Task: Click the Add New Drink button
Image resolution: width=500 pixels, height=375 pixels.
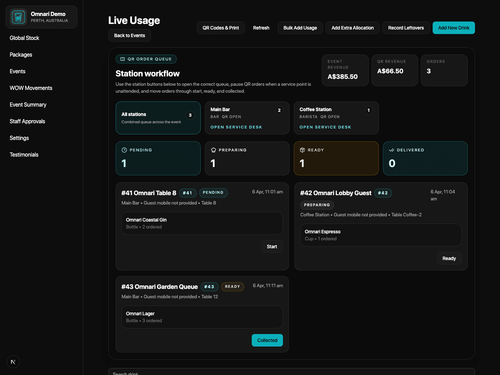Action: click(x=453, y=28)
